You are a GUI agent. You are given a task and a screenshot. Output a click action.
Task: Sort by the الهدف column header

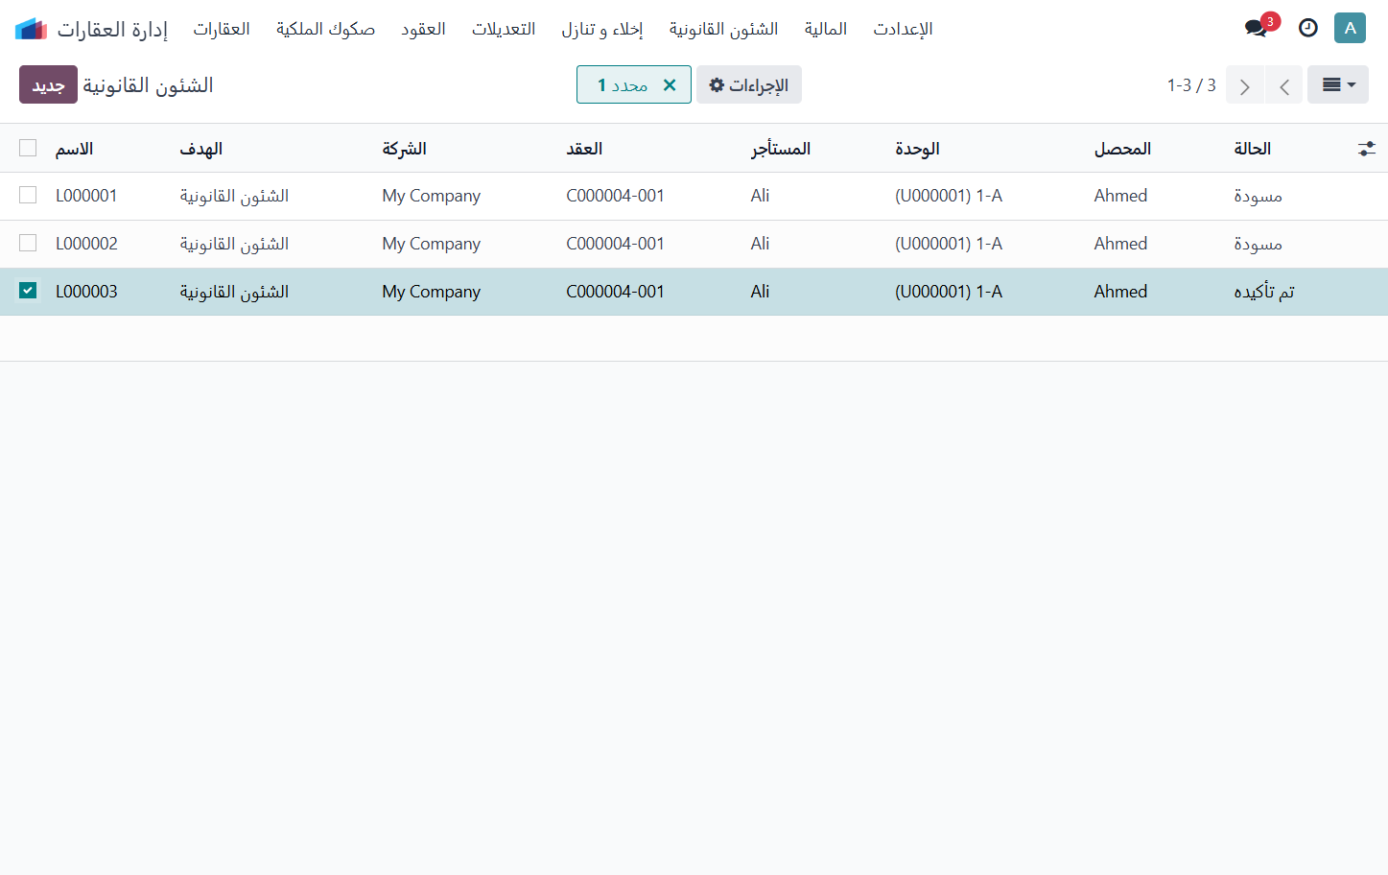pos(200,149)
